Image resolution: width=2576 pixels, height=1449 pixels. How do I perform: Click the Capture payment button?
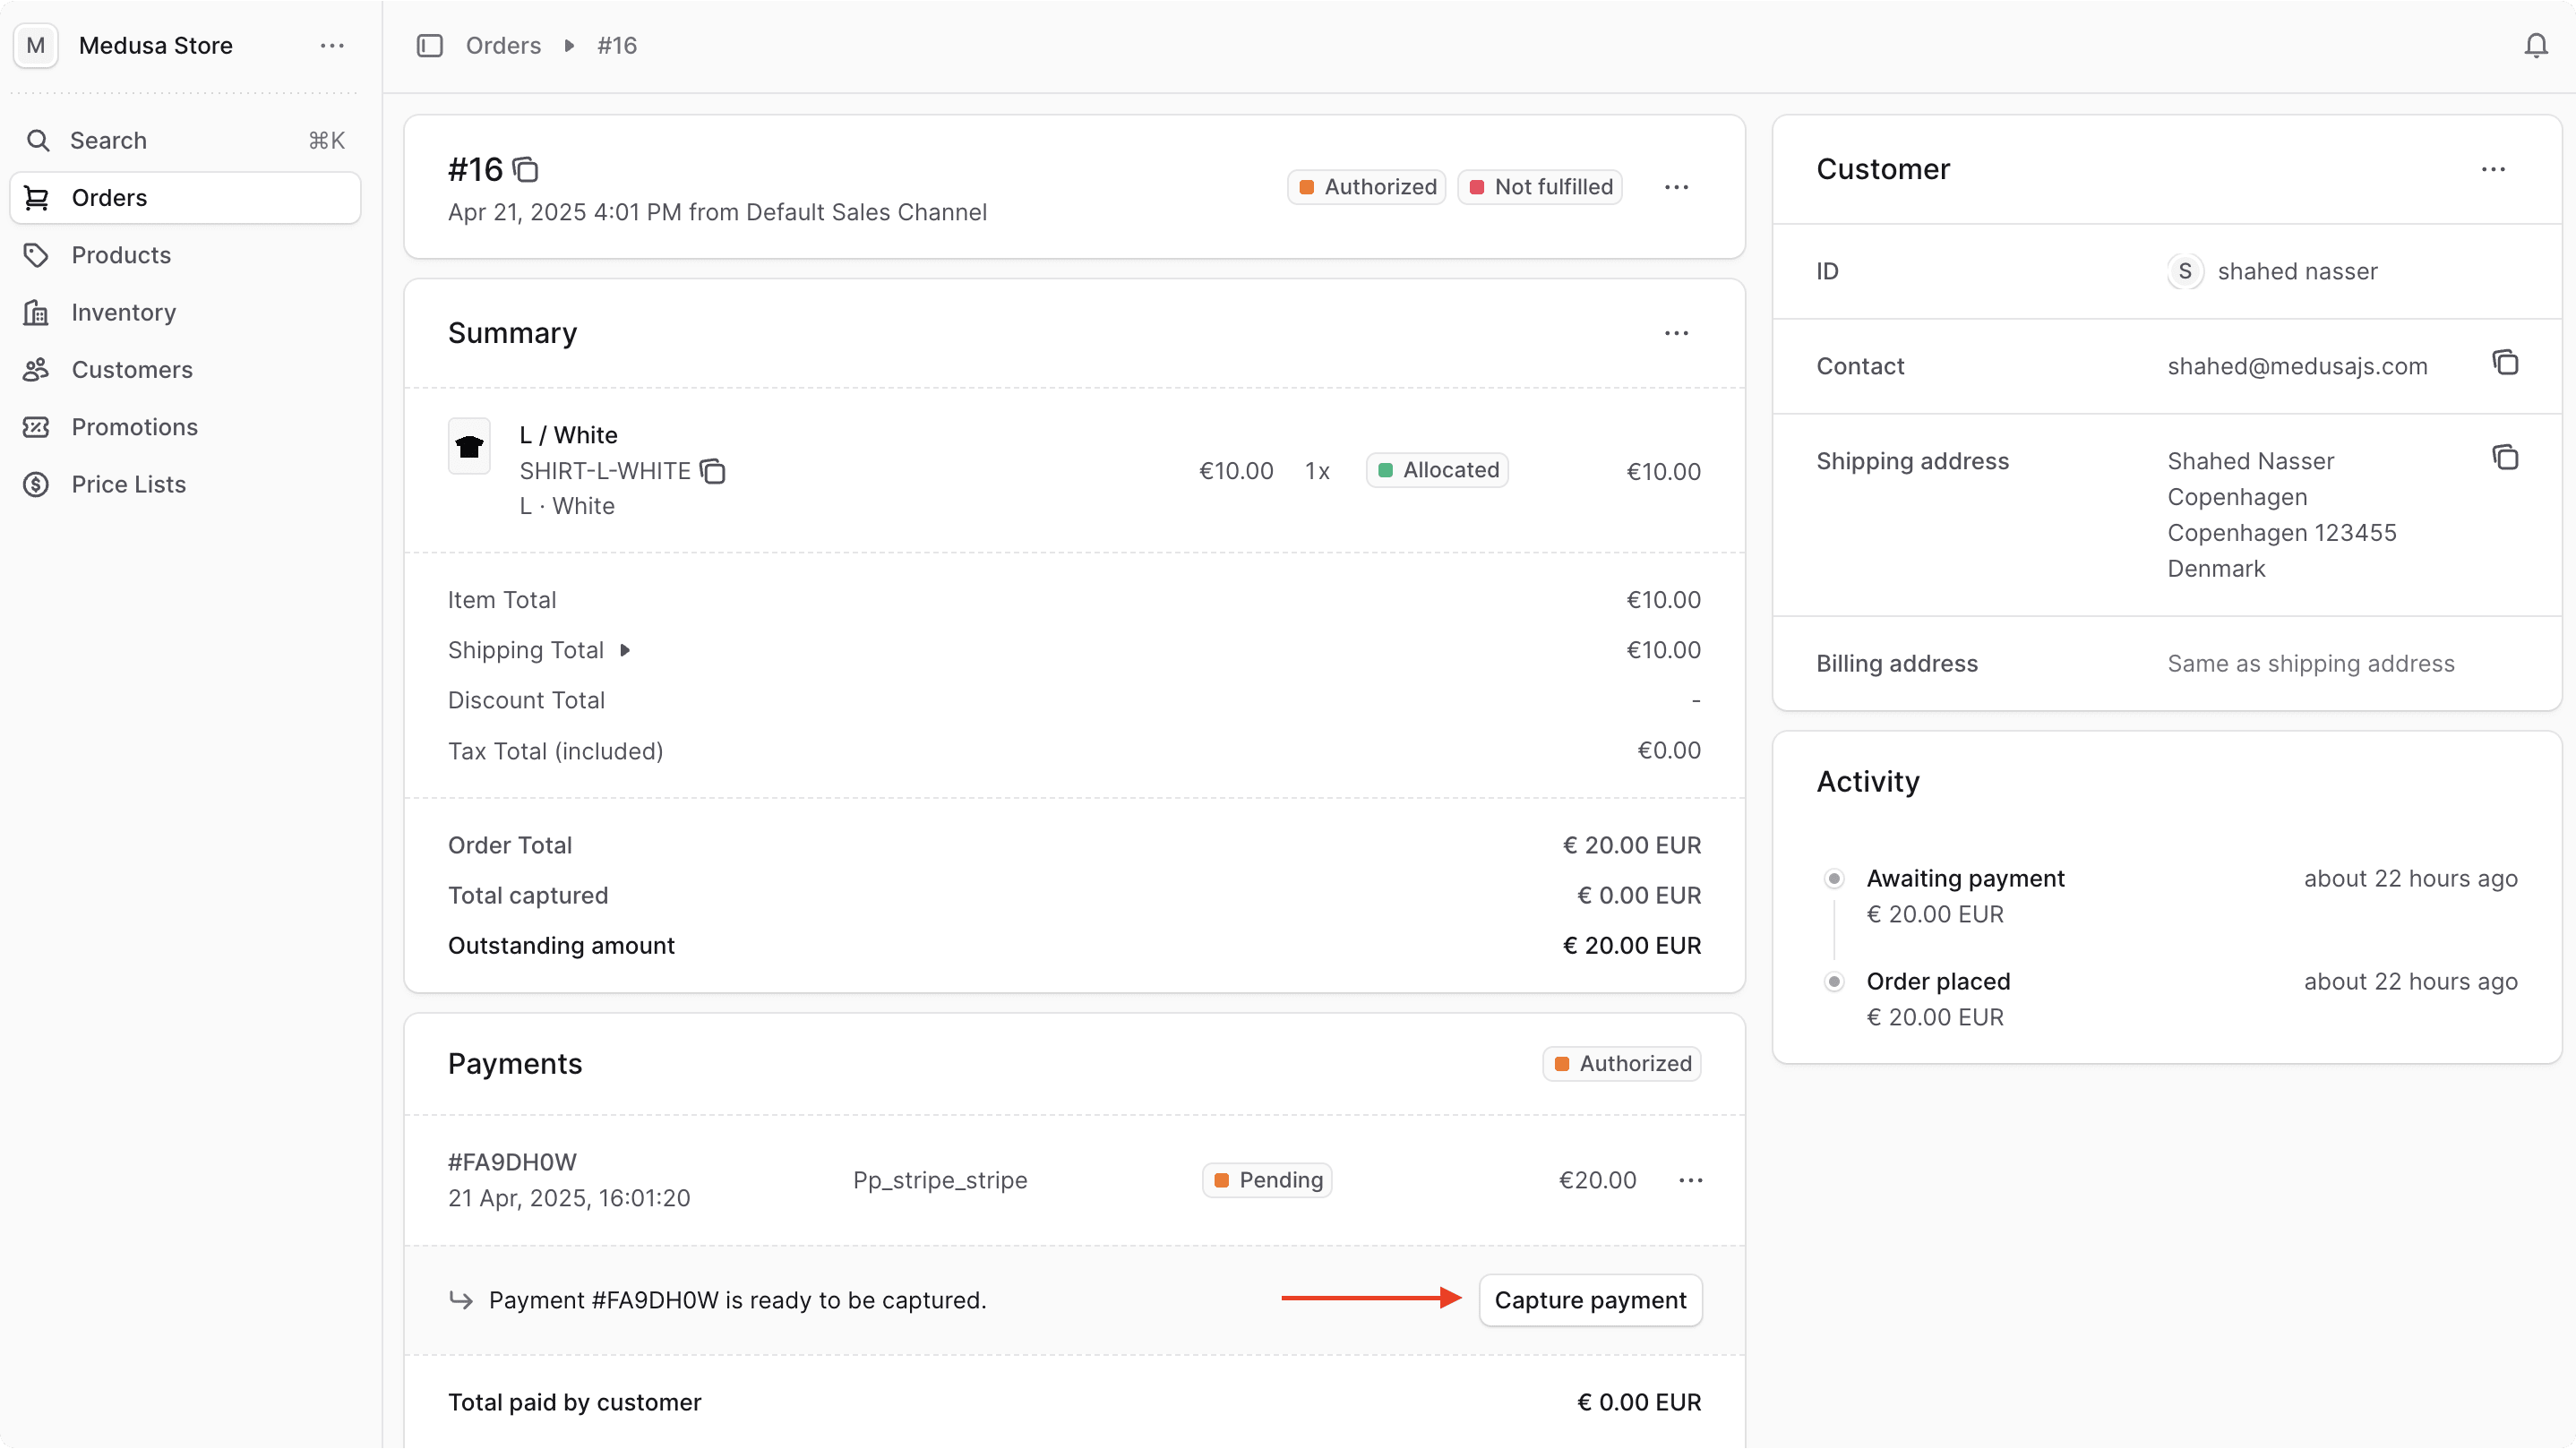[x=1589, y=1299]
